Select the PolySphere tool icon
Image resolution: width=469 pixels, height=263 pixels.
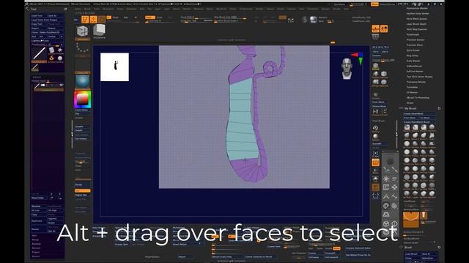(x=99, y=31)
